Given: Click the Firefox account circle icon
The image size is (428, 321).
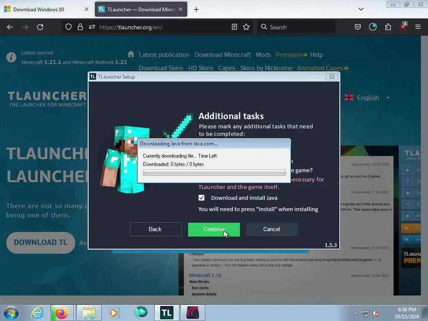Looking at the screenshot, I should tap(372, 27).
